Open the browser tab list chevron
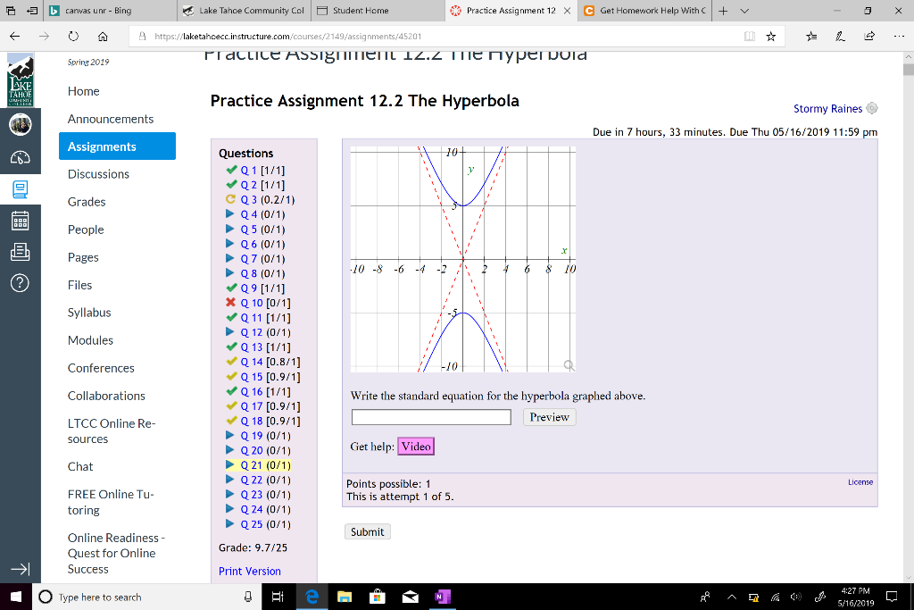The image size is (914, 610). [744, 11]
